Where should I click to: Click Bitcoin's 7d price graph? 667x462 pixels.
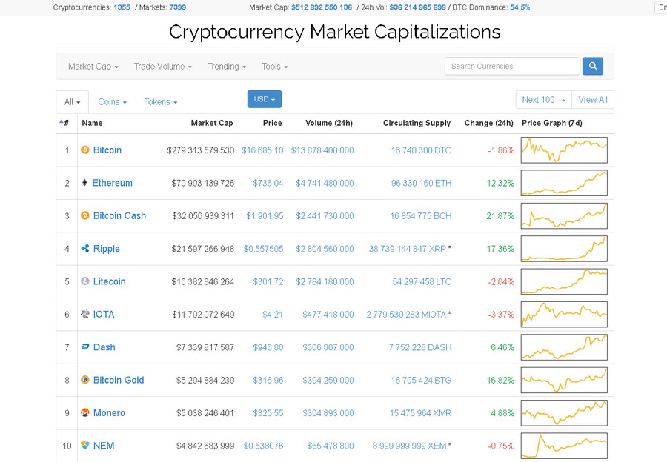564,150
